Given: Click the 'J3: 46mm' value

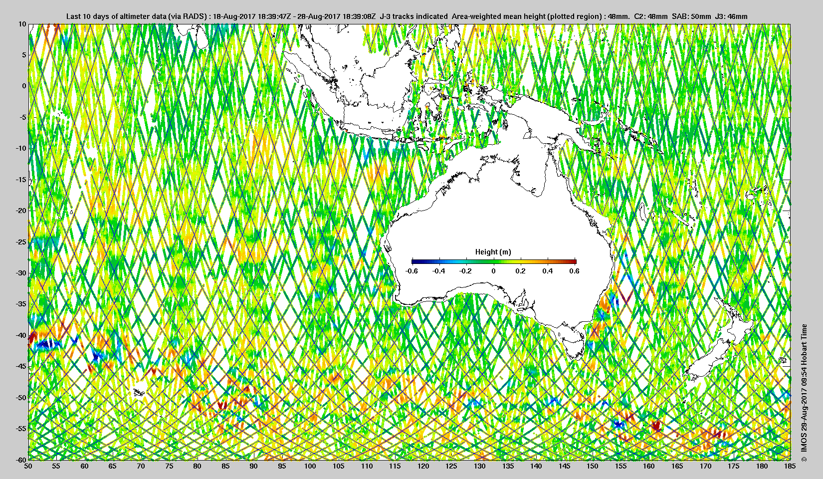Looking at the screenshot, I should coord(731,16).
